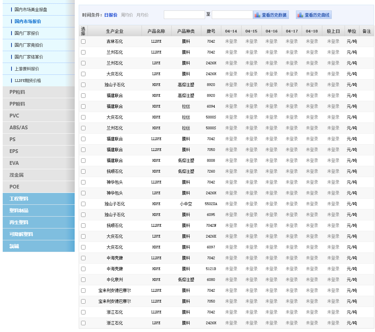Click the chart icon beside 查看历史曲线
Image resolution: width=375 pixels, height=332 pixels.
[300, 15]
